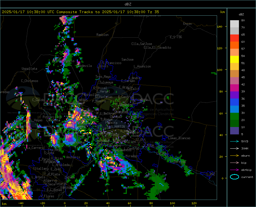Click the 'E_1-736' map label
The width and height of the screenshot is (256, 207).
pos(176,37)
